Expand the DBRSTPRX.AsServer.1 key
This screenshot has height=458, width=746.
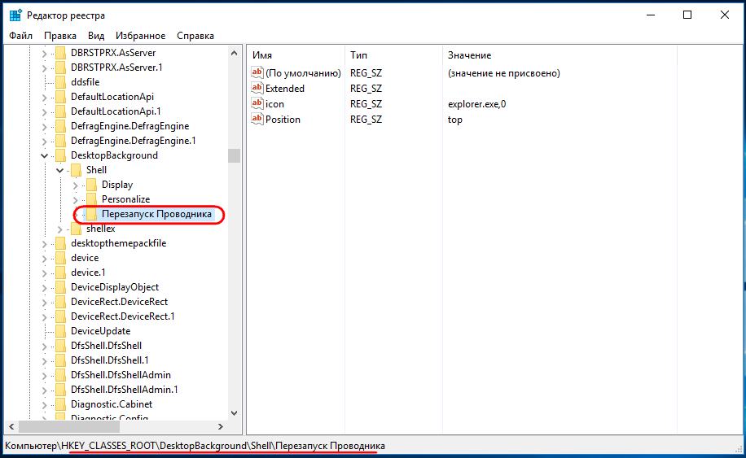point(44,68)
